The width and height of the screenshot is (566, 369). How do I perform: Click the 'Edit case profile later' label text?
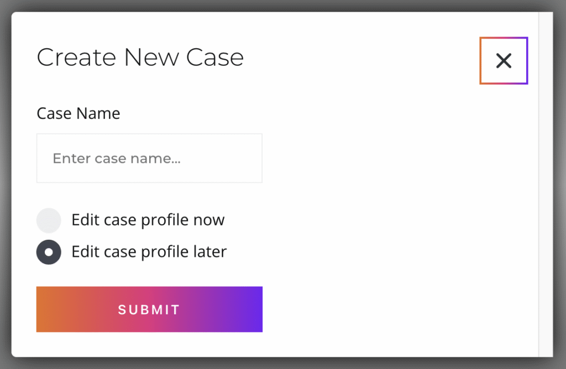click(149, 252)
